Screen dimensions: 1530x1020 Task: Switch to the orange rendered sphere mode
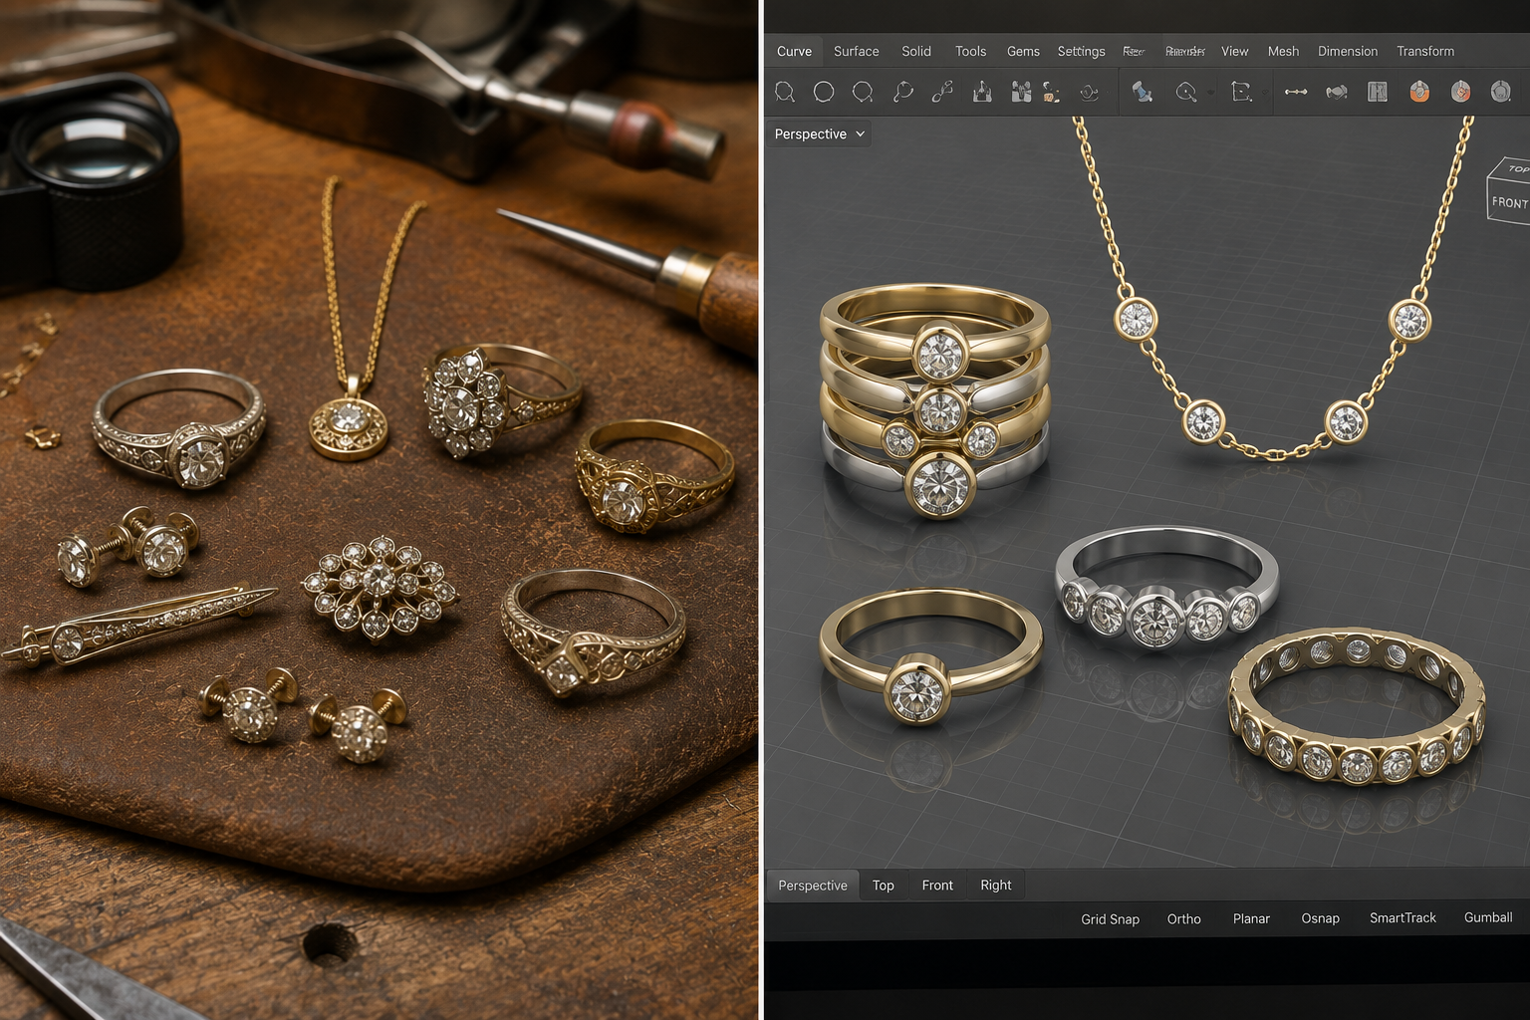pos(1419,92)
